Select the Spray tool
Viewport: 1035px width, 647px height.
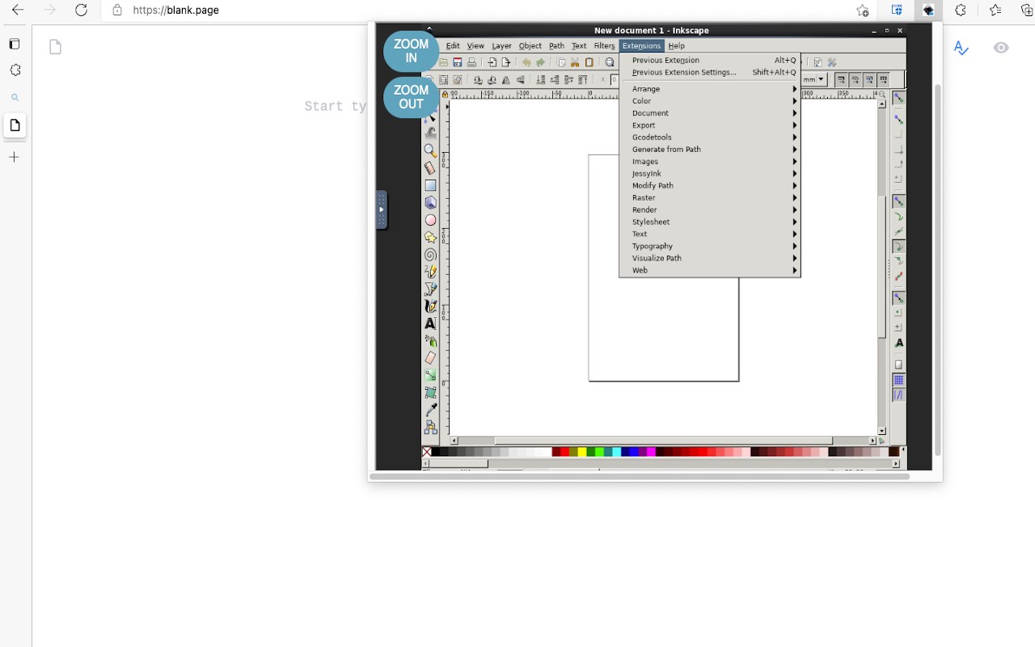430,341
